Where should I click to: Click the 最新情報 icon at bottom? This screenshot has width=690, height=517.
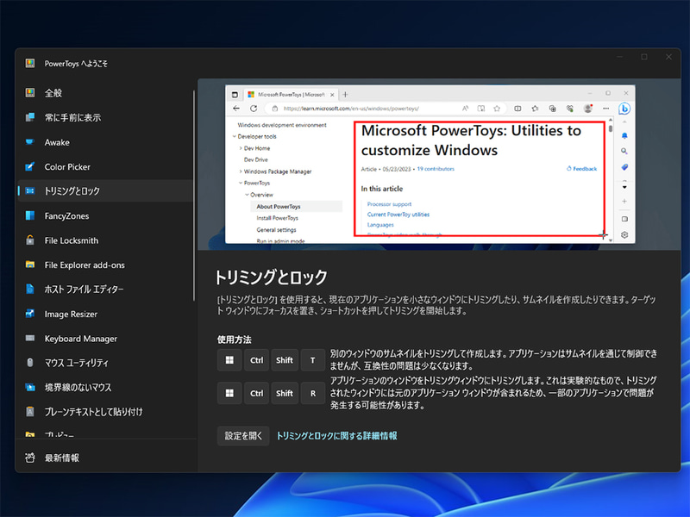pos(30,458)
